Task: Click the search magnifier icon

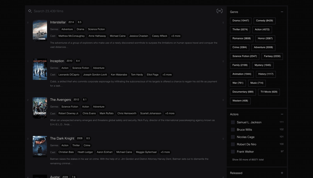Action: tap(30, 11)
